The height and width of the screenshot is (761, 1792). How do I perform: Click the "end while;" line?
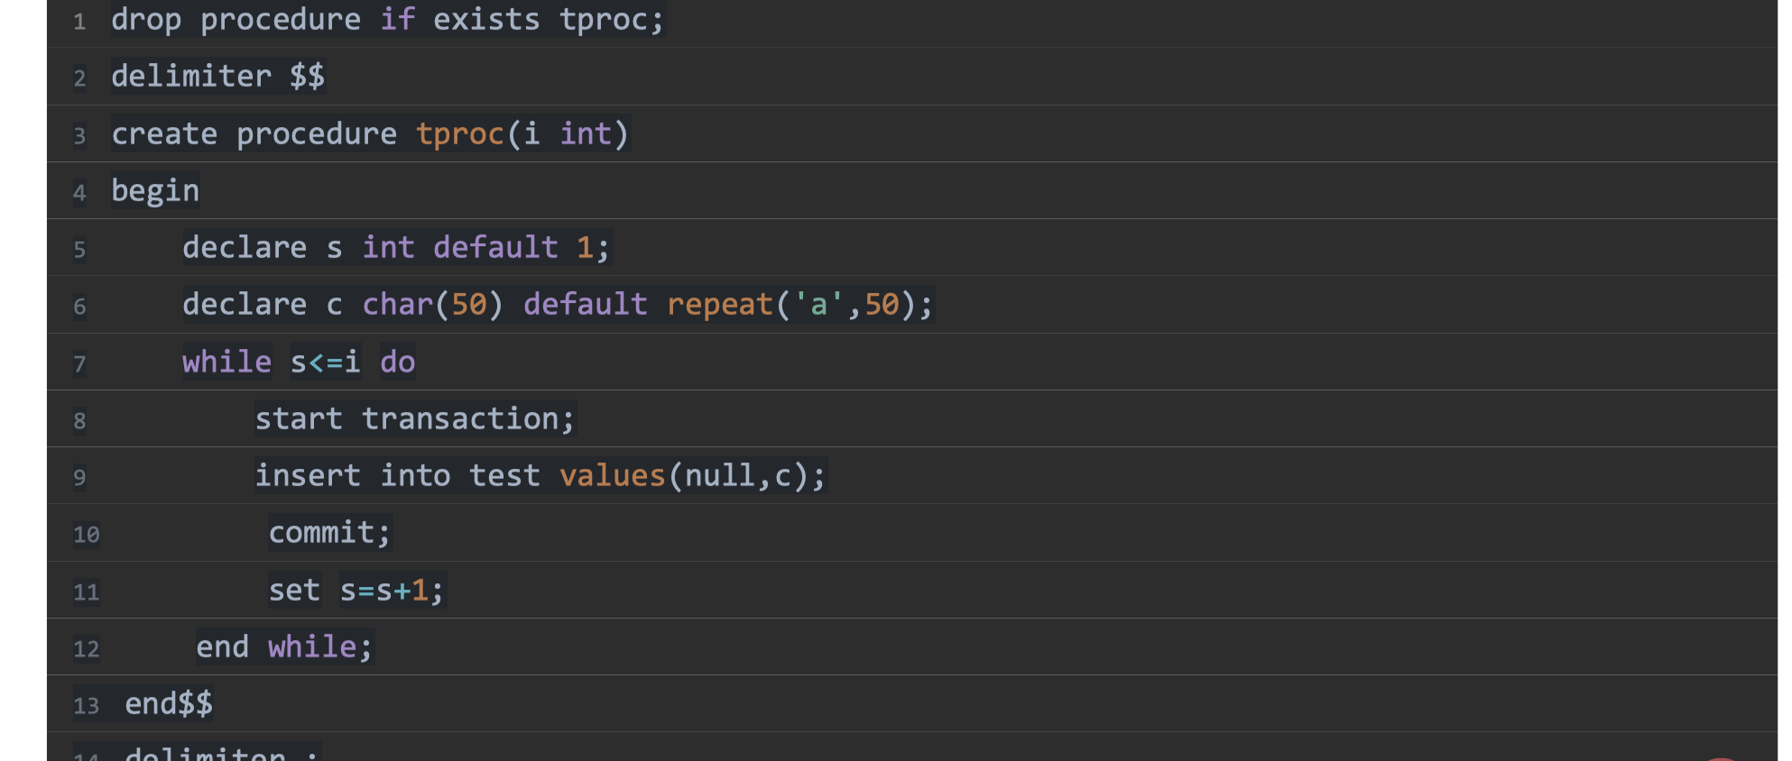coord(284,647)
